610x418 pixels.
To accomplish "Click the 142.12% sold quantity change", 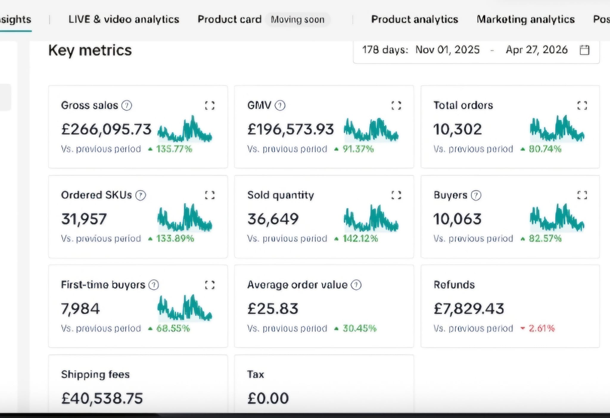I will coord(360,239).
